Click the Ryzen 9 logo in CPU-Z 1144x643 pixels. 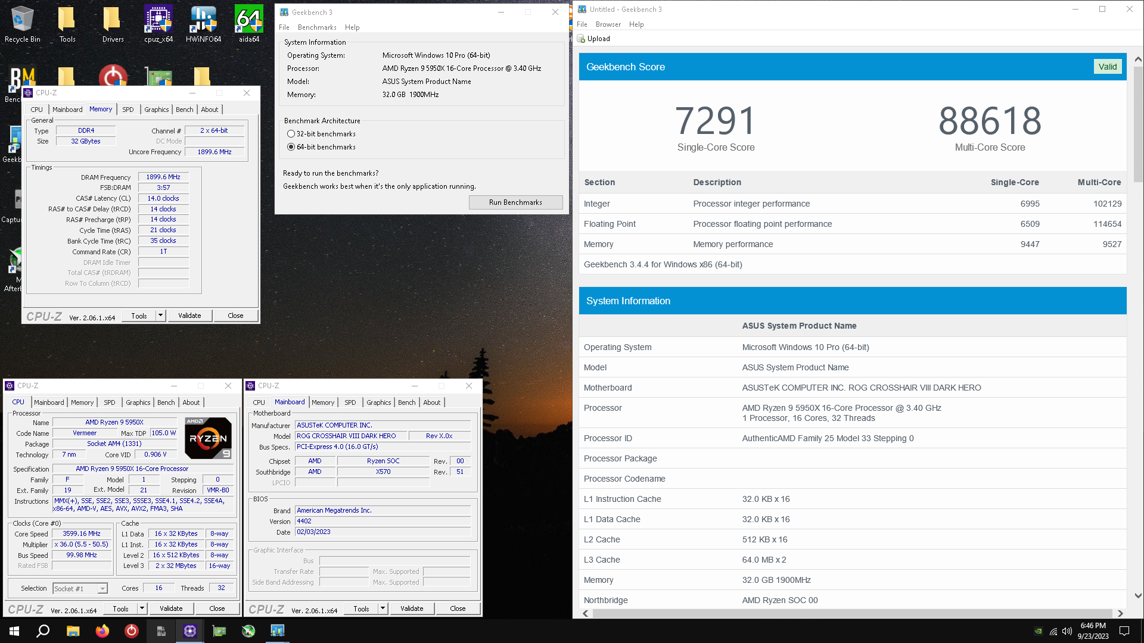[x=208, y=438]
